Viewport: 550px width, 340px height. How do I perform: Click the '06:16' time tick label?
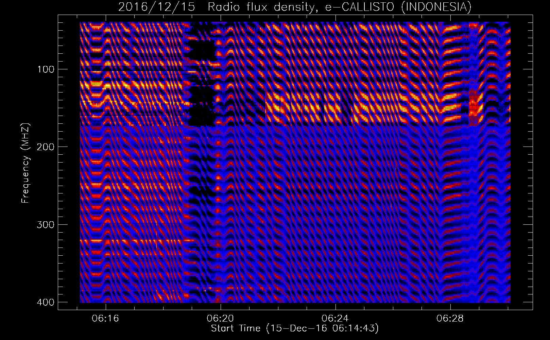tap(106, 319)
